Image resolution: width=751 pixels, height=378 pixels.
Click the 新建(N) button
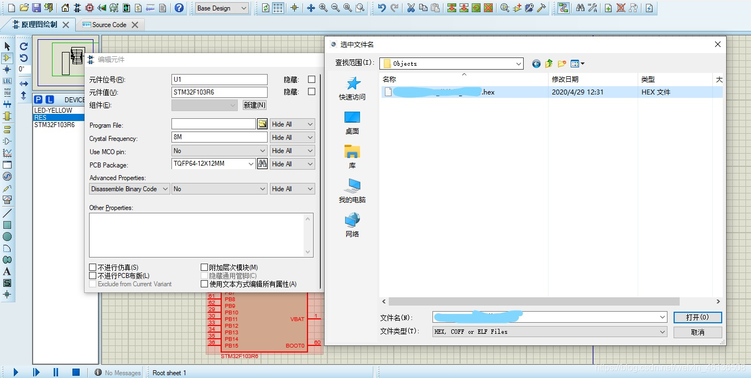254,105
